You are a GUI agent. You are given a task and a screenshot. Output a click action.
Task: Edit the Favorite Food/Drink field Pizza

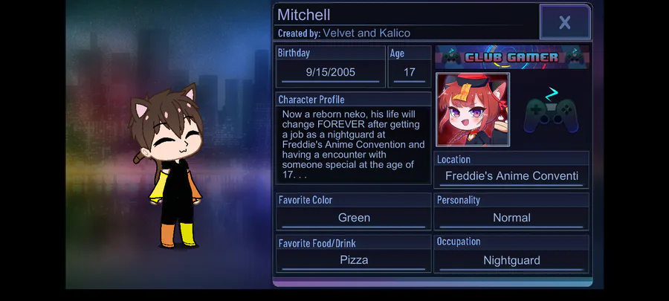354,260
